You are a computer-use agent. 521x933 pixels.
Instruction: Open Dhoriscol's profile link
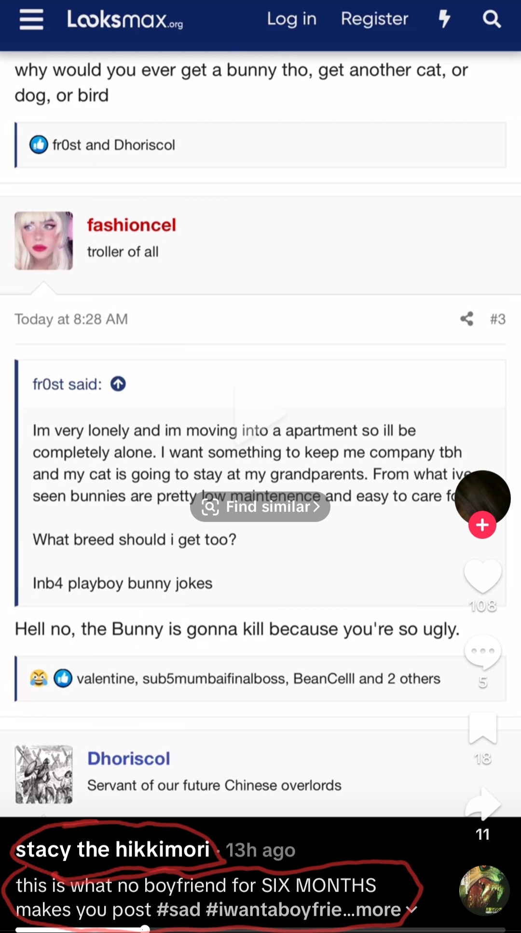[129, 759]
